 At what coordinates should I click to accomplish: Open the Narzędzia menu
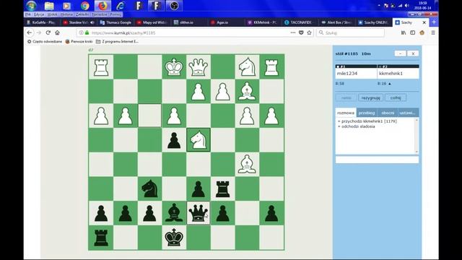click(100, 14)
